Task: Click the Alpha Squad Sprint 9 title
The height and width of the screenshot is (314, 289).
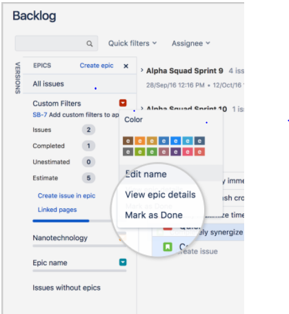Action: 185,70
